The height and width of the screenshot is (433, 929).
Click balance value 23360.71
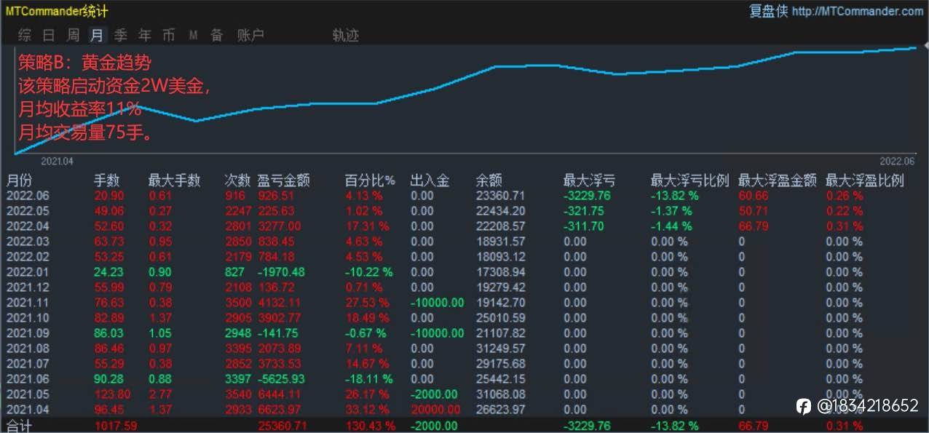tap(500, 196)
